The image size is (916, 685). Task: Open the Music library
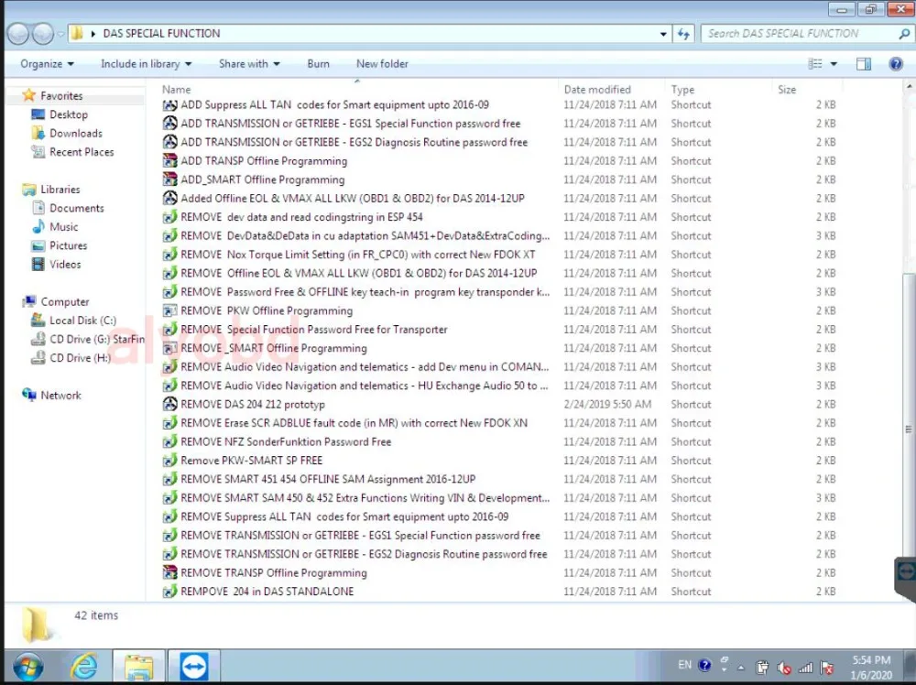(x=64, y=226)
